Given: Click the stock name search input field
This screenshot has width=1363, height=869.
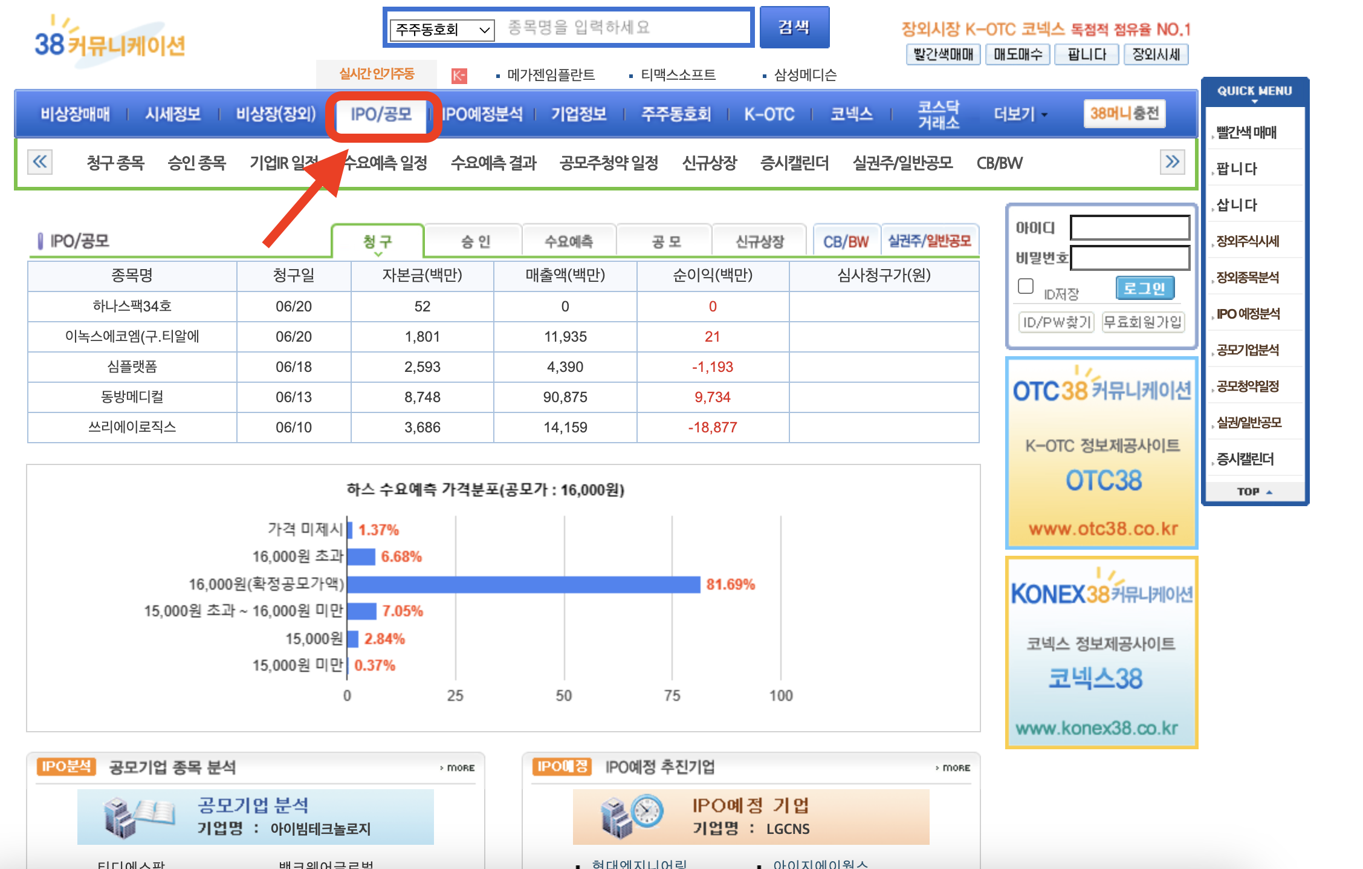Looking at the screenshot, I should 623,27.
